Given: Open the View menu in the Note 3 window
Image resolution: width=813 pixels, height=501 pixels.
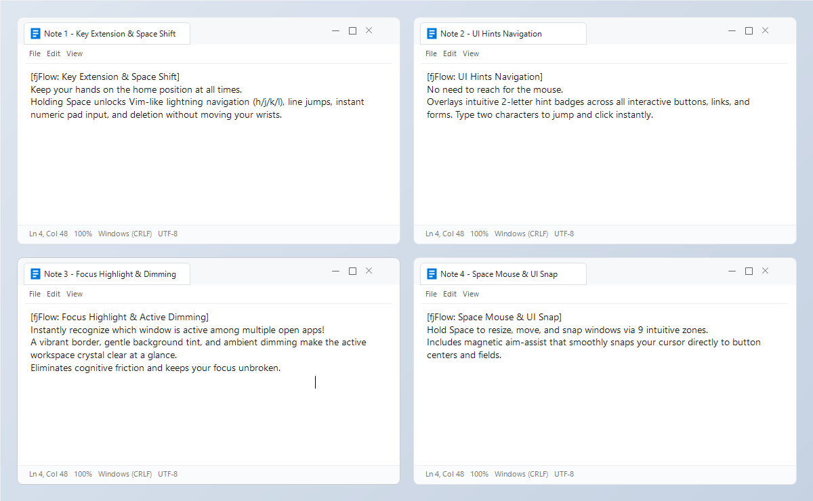Looking at the screenshot, I should (x=75, y=294).
